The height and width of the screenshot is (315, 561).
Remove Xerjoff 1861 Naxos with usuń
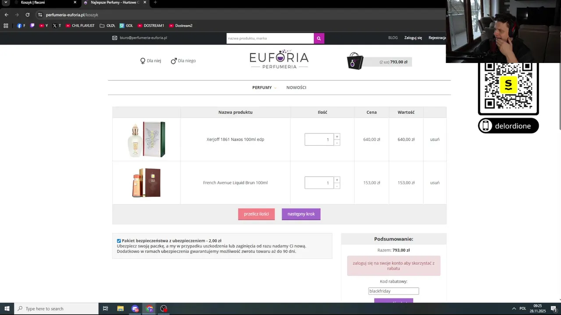click(x=435, y=140)
